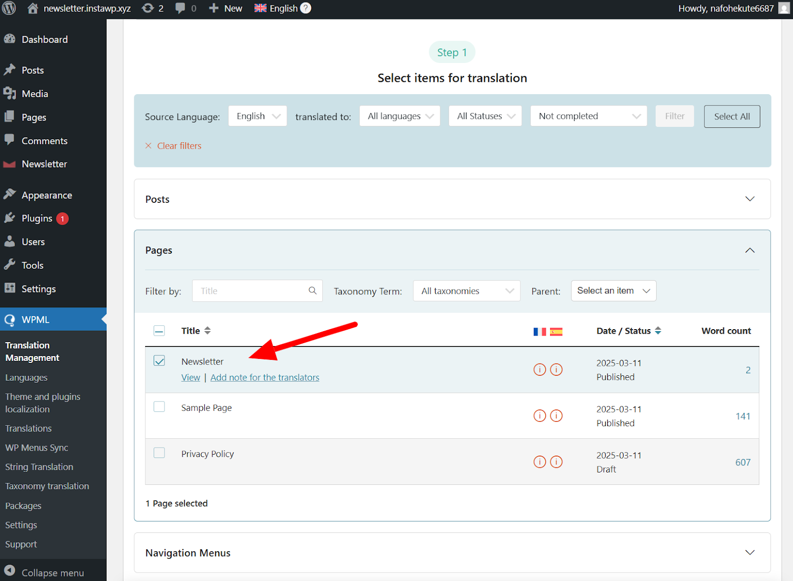Click the word count 141 link
Screen dimensions: 793x581
pyautogui.click(x=743, y=416)
